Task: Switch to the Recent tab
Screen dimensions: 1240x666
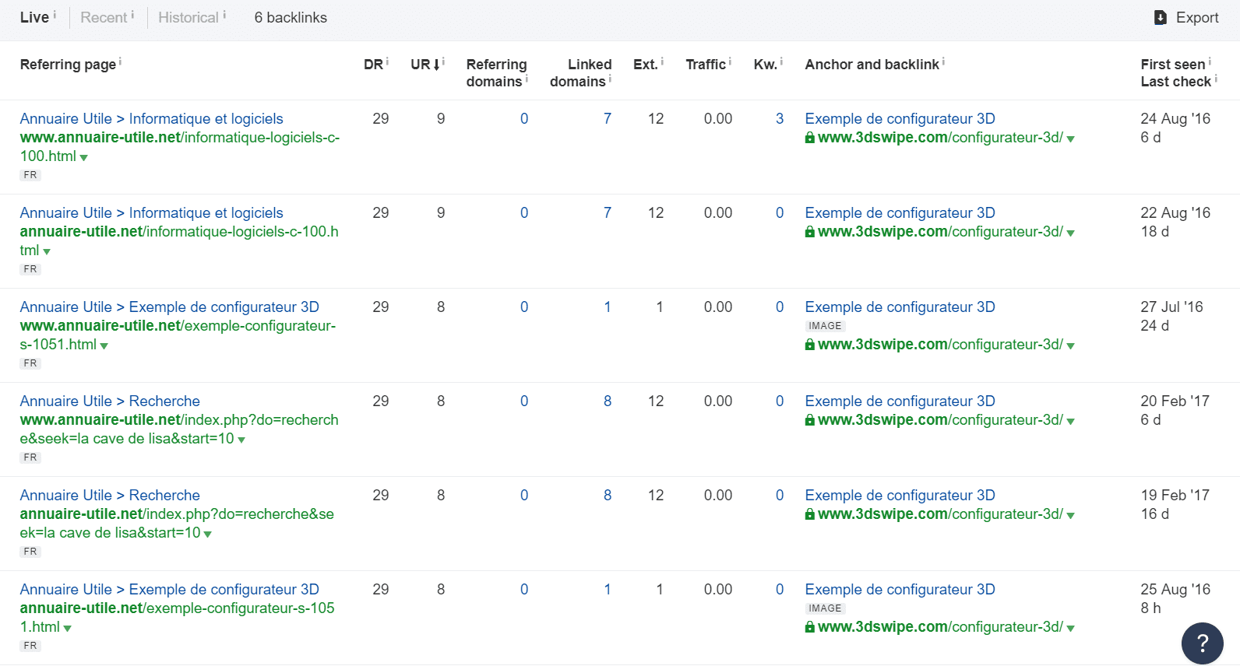Action: point(103,18)
